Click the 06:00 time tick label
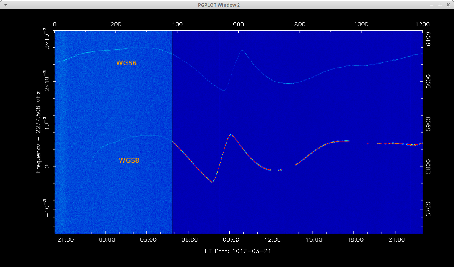Viewport: 454px width, 267px height. (x=190, y=240)
